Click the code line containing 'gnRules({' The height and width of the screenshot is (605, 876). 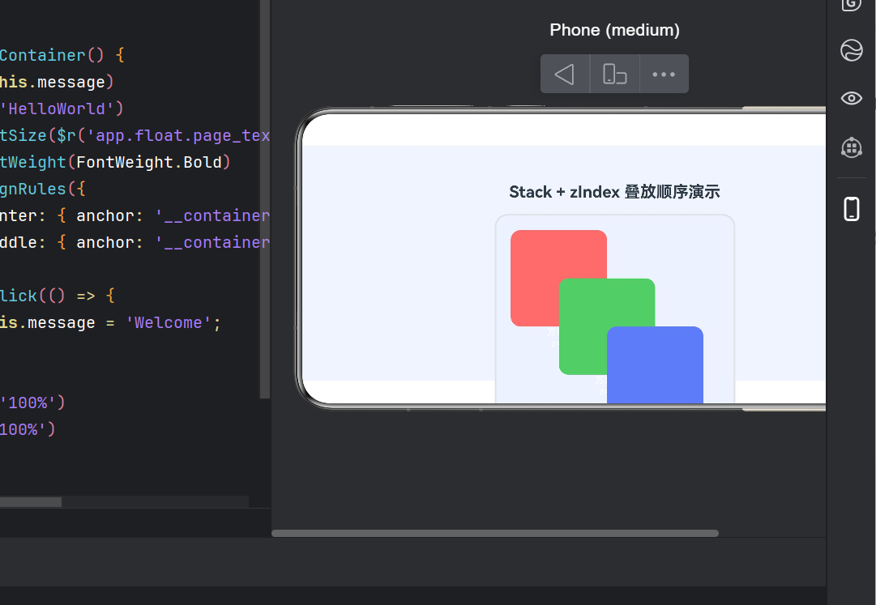click(x=42, y=190)
